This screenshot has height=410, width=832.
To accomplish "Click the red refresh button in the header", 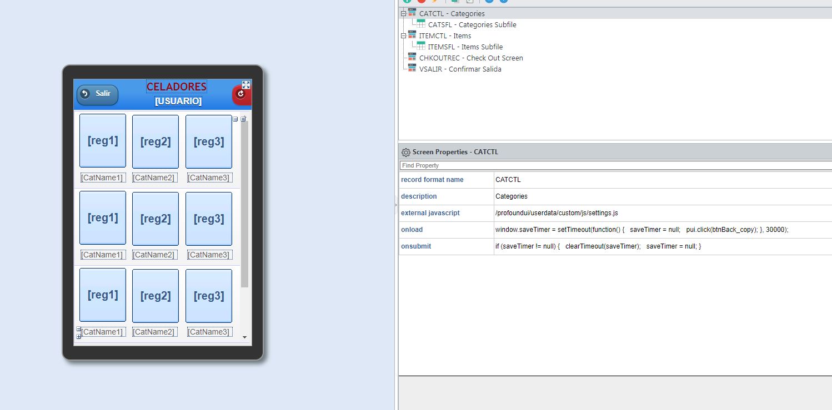I will point(241,94).
